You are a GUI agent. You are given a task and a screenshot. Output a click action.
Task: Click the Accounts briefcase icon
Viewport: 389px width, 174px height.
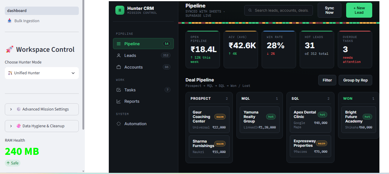coord(119,67)
